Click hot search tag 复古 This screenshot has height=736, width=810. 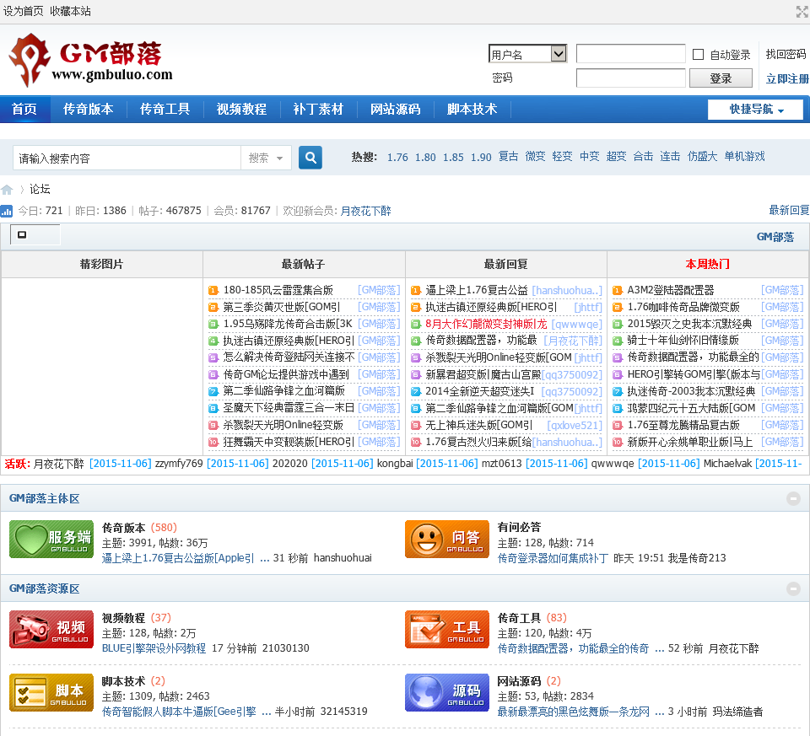pyautogui.click(x=508, y=156)
